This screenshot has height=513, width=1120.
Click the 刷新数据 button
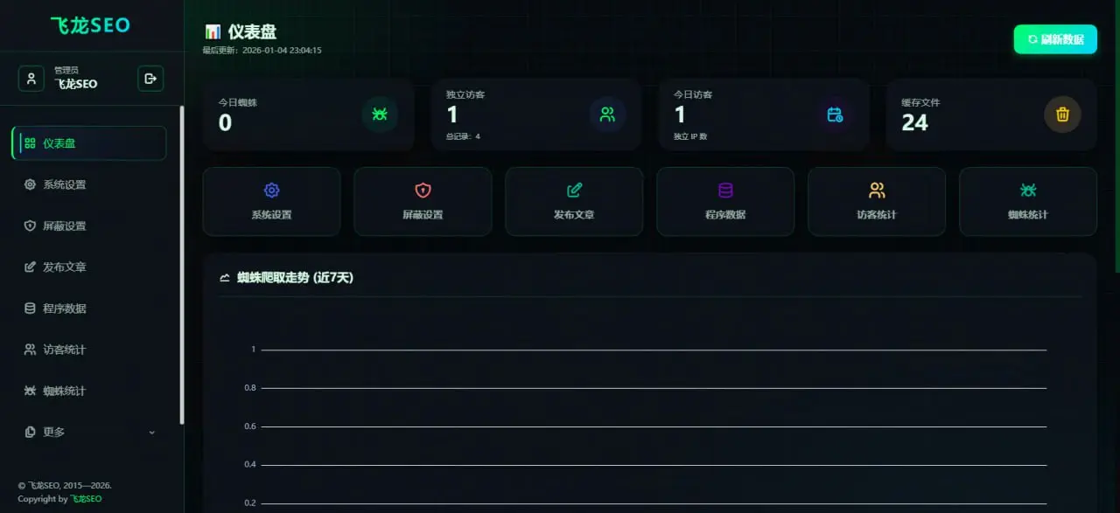tap(1055, 39)
